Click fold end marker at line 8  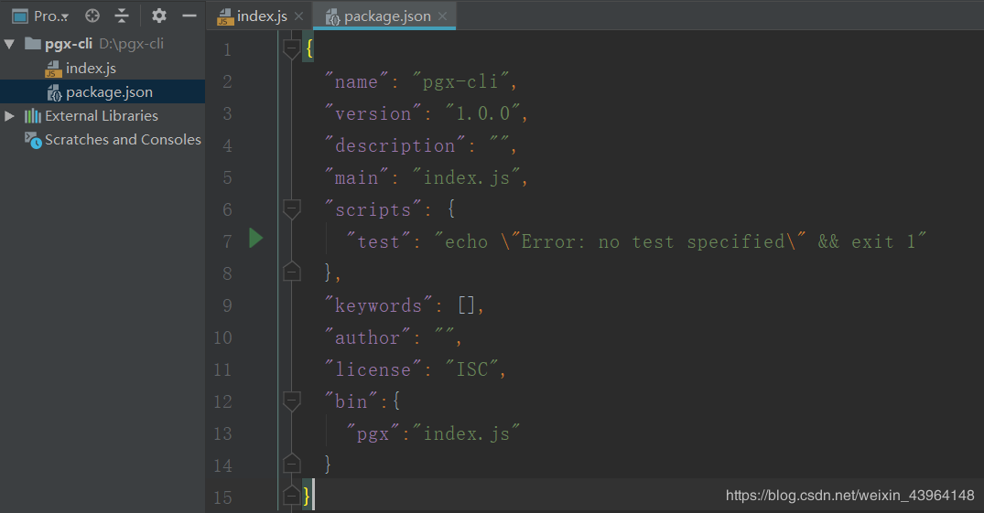point(292,271)
